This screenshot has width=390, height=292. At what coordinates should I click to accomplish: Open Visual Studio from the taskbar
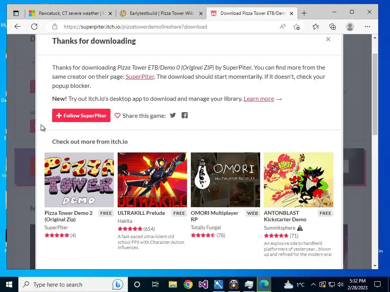pyautogui.click(x=203, y=284)
